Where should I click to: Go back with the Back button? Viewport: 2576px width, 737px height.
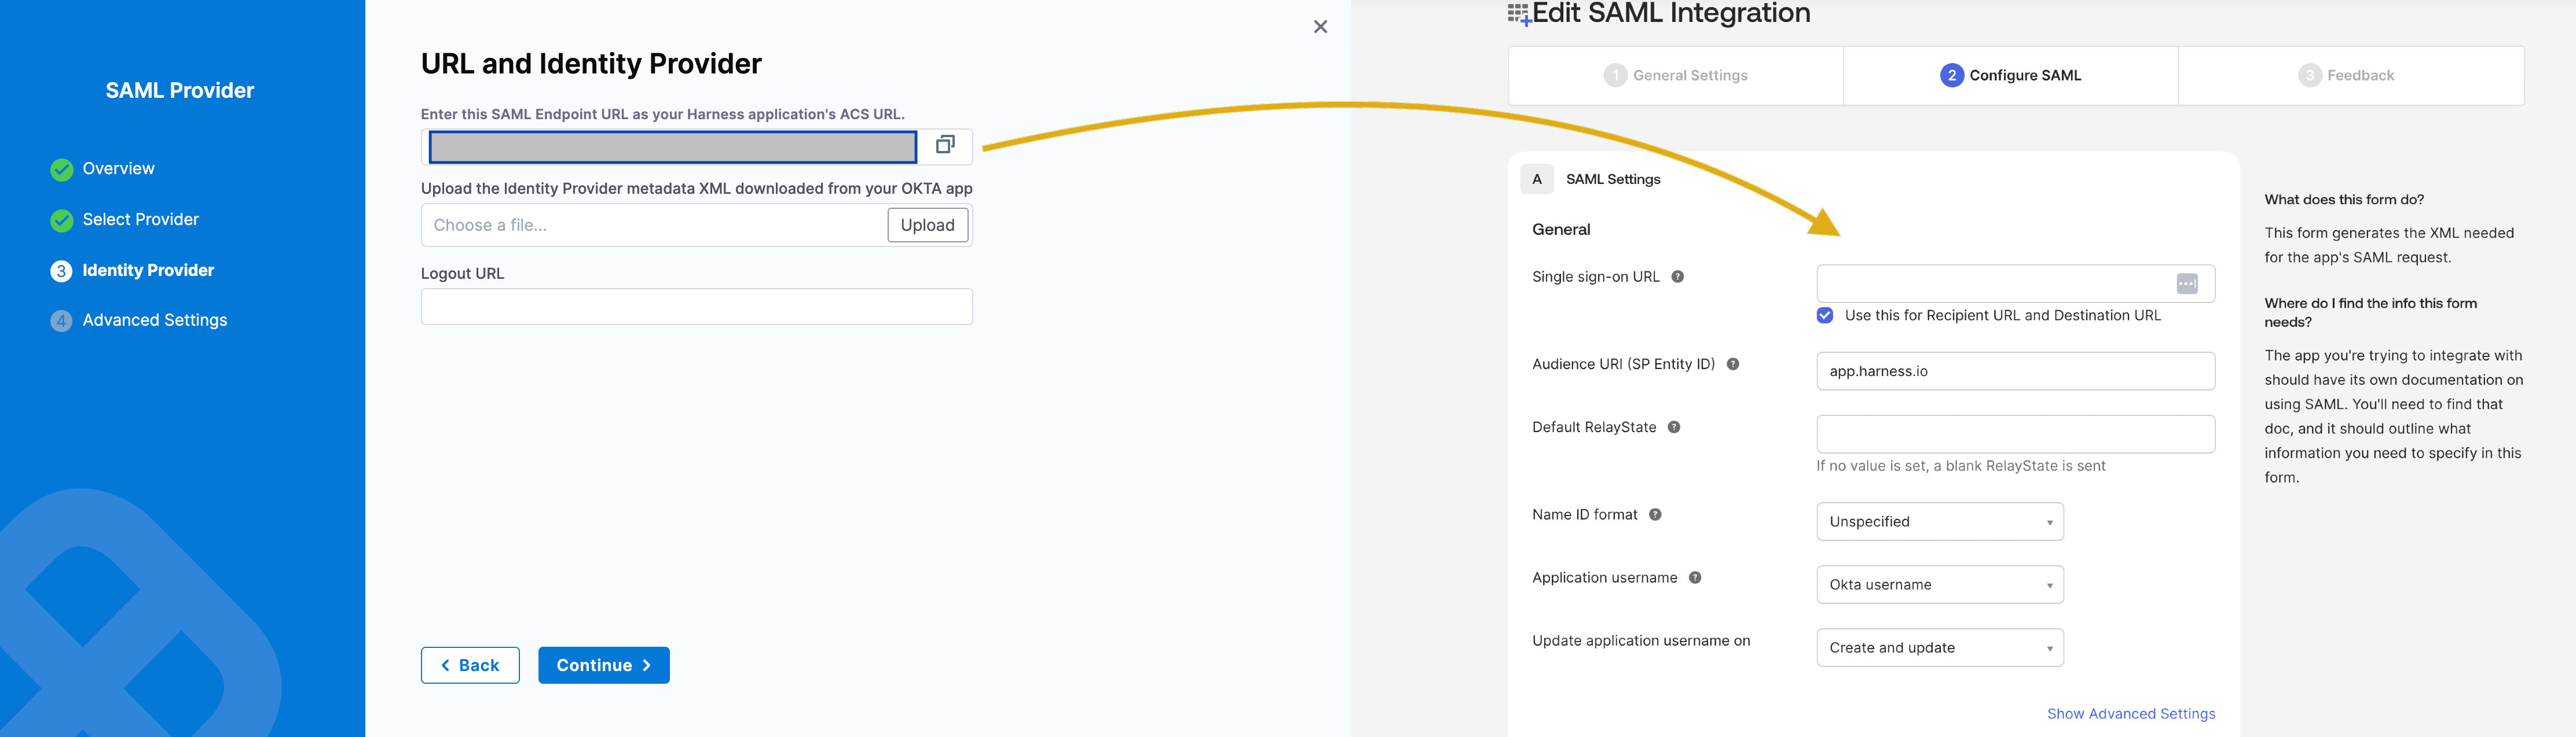[x=470, y=665]
